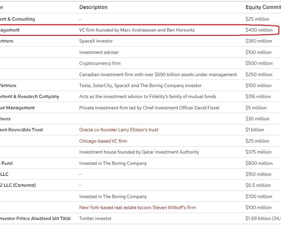This screenshot has width=281, height=226.
Task: Select the David Fiszel private investment firm description
Action: click(x=149, y=108)
